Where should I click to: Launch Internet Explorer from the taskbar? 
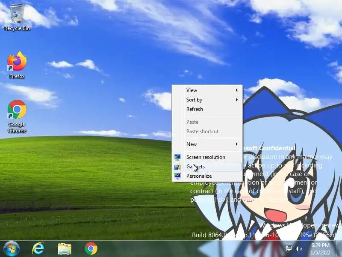tap(38, 248)
